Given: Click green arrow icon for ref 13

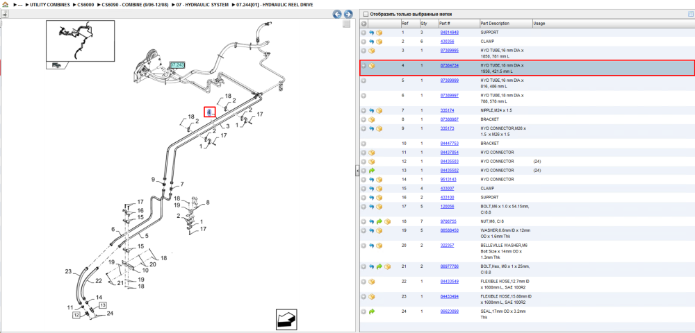Looking at the screenshot, I should [x=371, y=171].
